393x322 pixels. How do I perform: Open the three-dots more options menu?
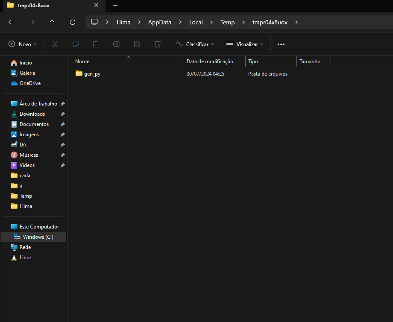point(281,44)
